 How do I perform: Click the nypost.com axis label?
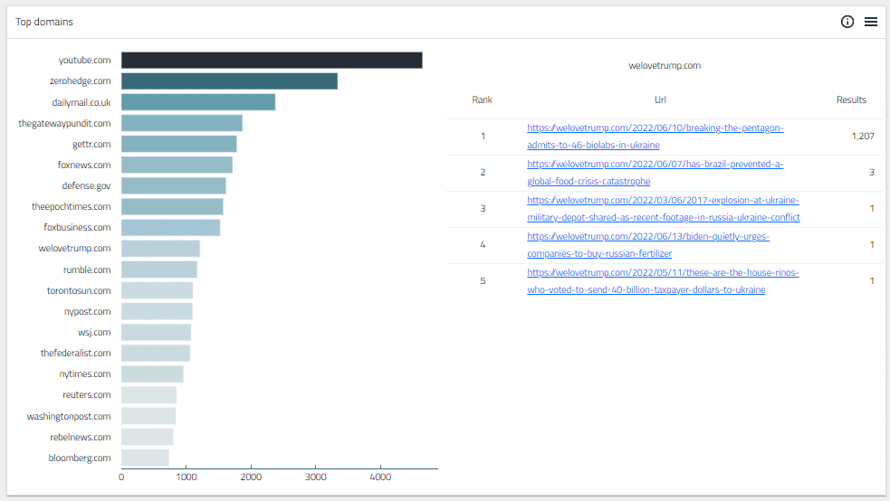pyautogui.click(x=88, y=312)
